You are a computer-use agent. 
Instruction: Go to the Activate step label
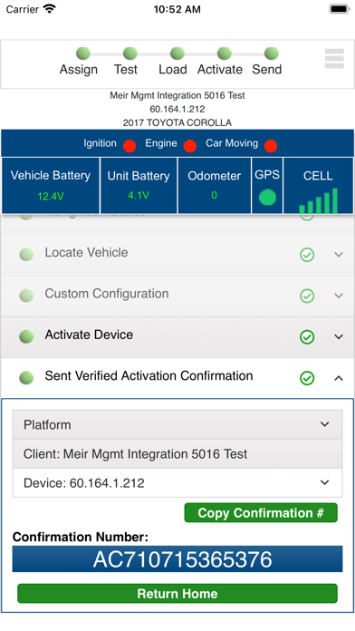coord(219,69)
